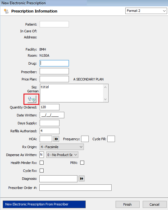Toggle the PRN checkbox

click(82, 163)
